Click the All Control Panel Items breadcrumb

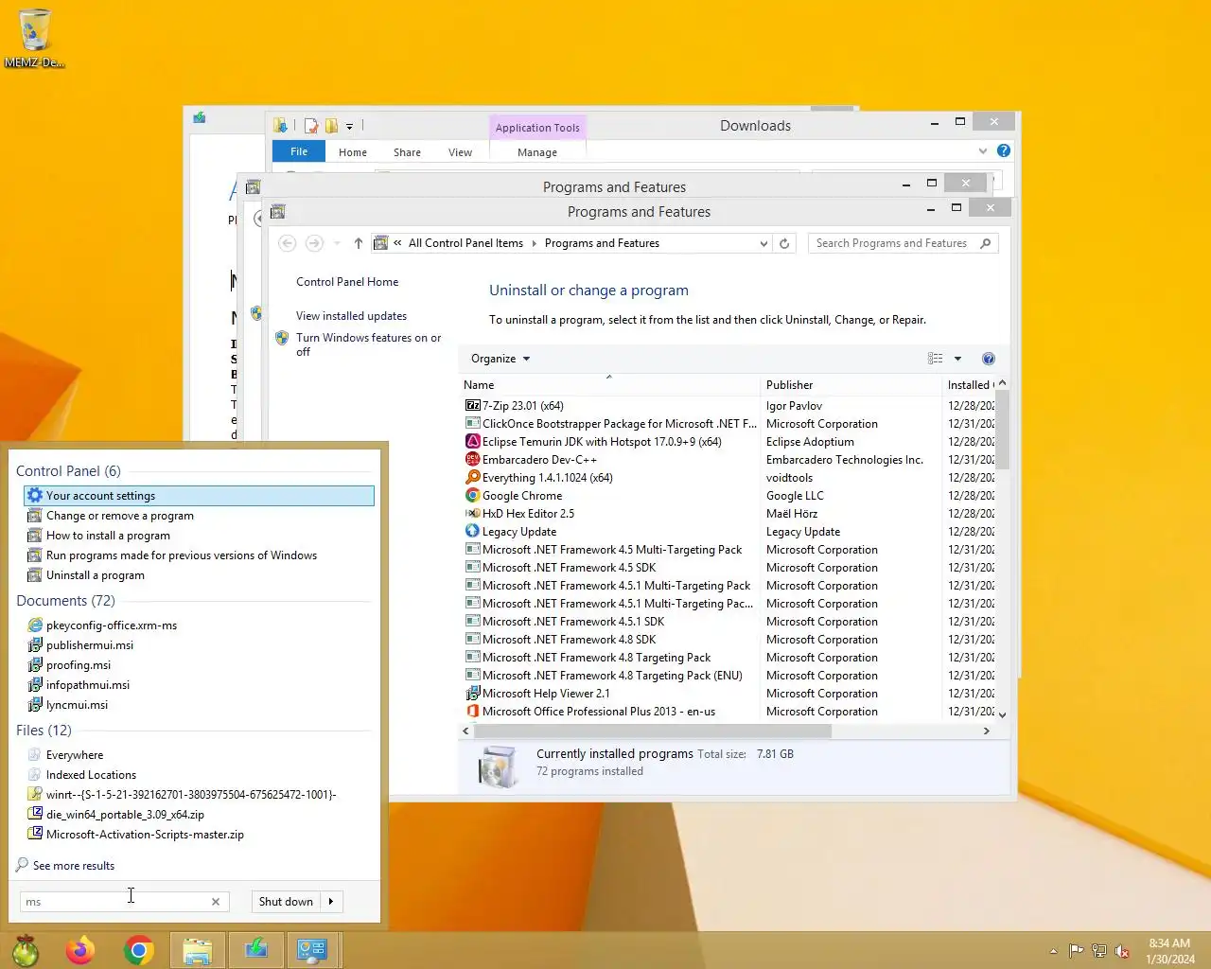click(x=465, y=243)
